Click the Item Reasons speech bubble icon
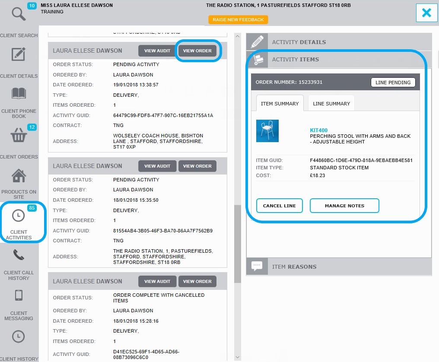This screenshot has width=439, height=362. tap(257, 267)
